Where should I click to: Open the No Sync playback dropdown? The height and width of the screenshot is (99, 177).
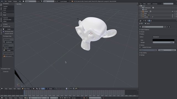(77, 98)
